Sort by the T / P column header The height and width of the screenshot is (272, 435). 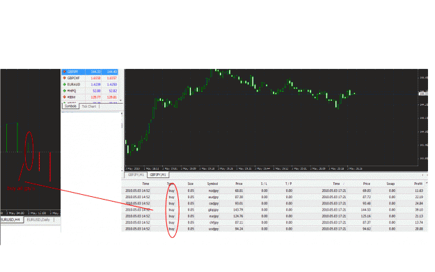point(289,184)
